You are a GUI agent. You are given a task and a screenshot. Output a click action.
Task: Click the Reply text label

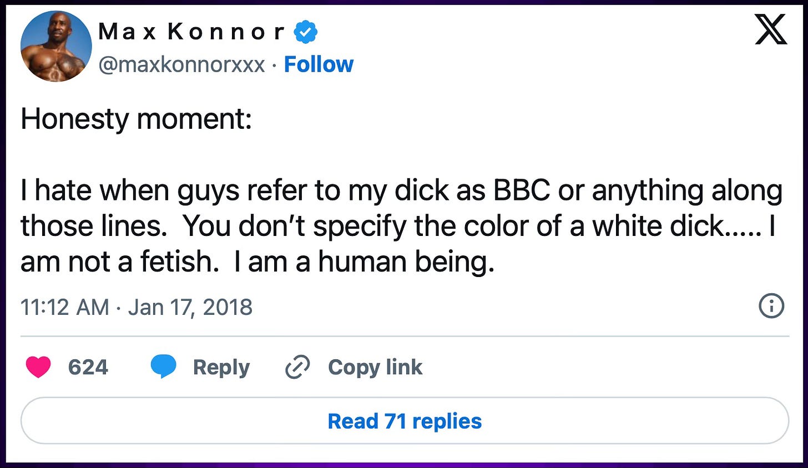pos(221,368)
